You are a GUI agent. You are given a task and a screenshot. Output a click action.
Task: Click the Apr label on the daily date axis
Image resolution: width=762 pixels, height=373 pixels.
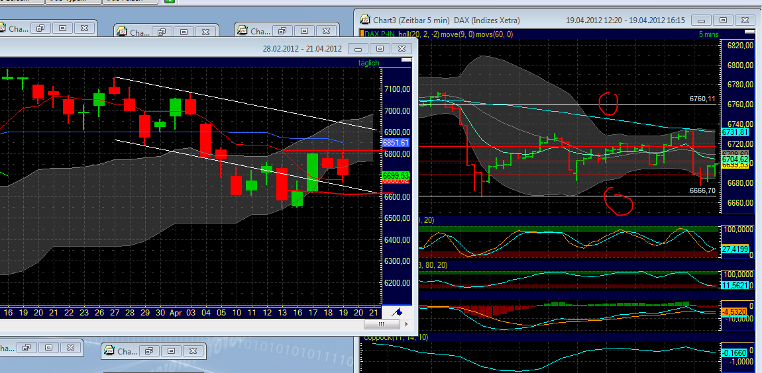[176, 313]
